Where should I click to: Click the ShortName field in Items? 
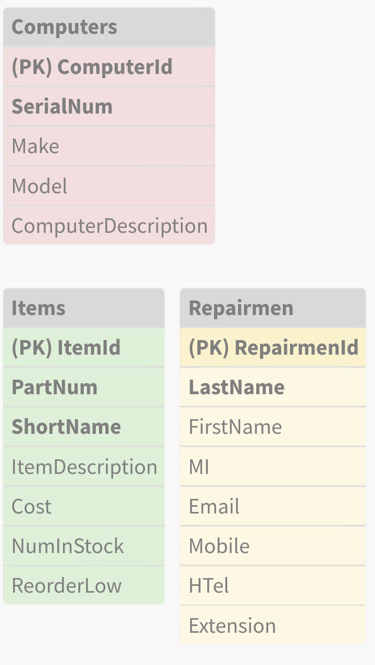pos(84,427)
